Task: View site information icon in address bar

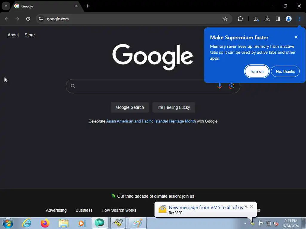Action: 41,19
